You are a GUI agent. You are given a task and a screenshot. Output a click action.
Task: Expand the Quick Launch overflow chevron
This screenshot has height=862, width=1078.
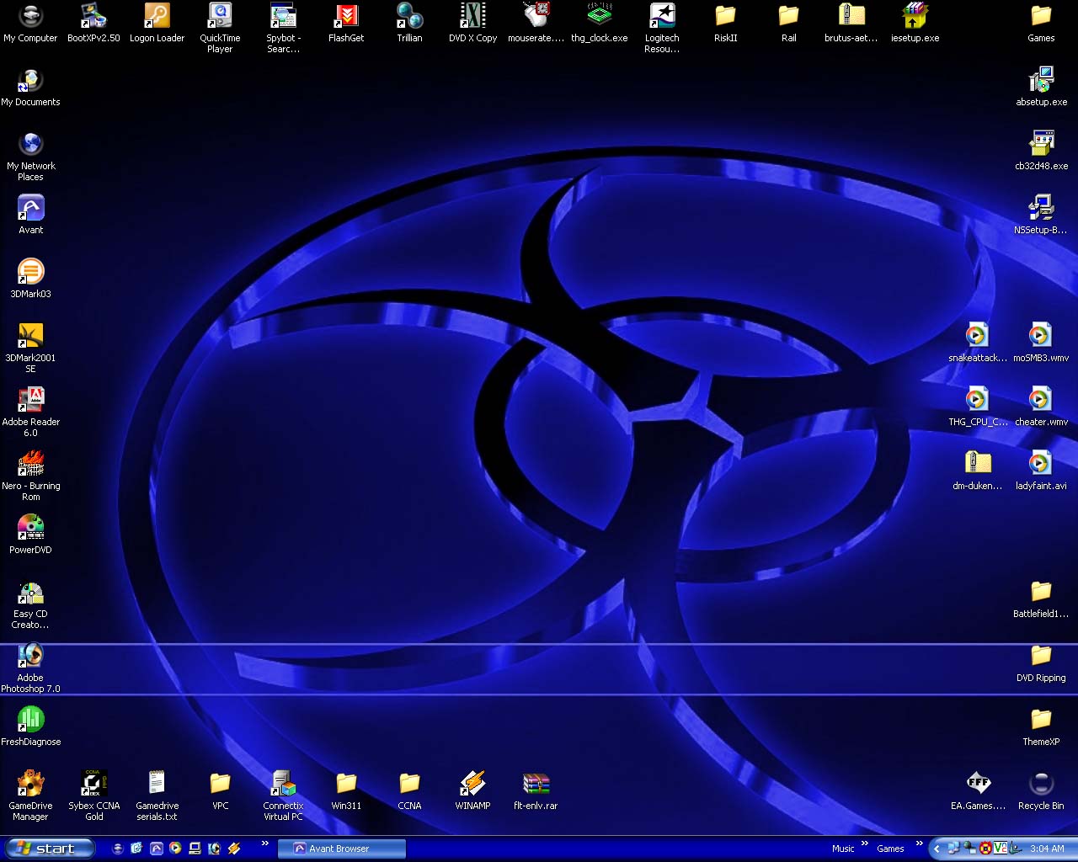coord(264,843)
